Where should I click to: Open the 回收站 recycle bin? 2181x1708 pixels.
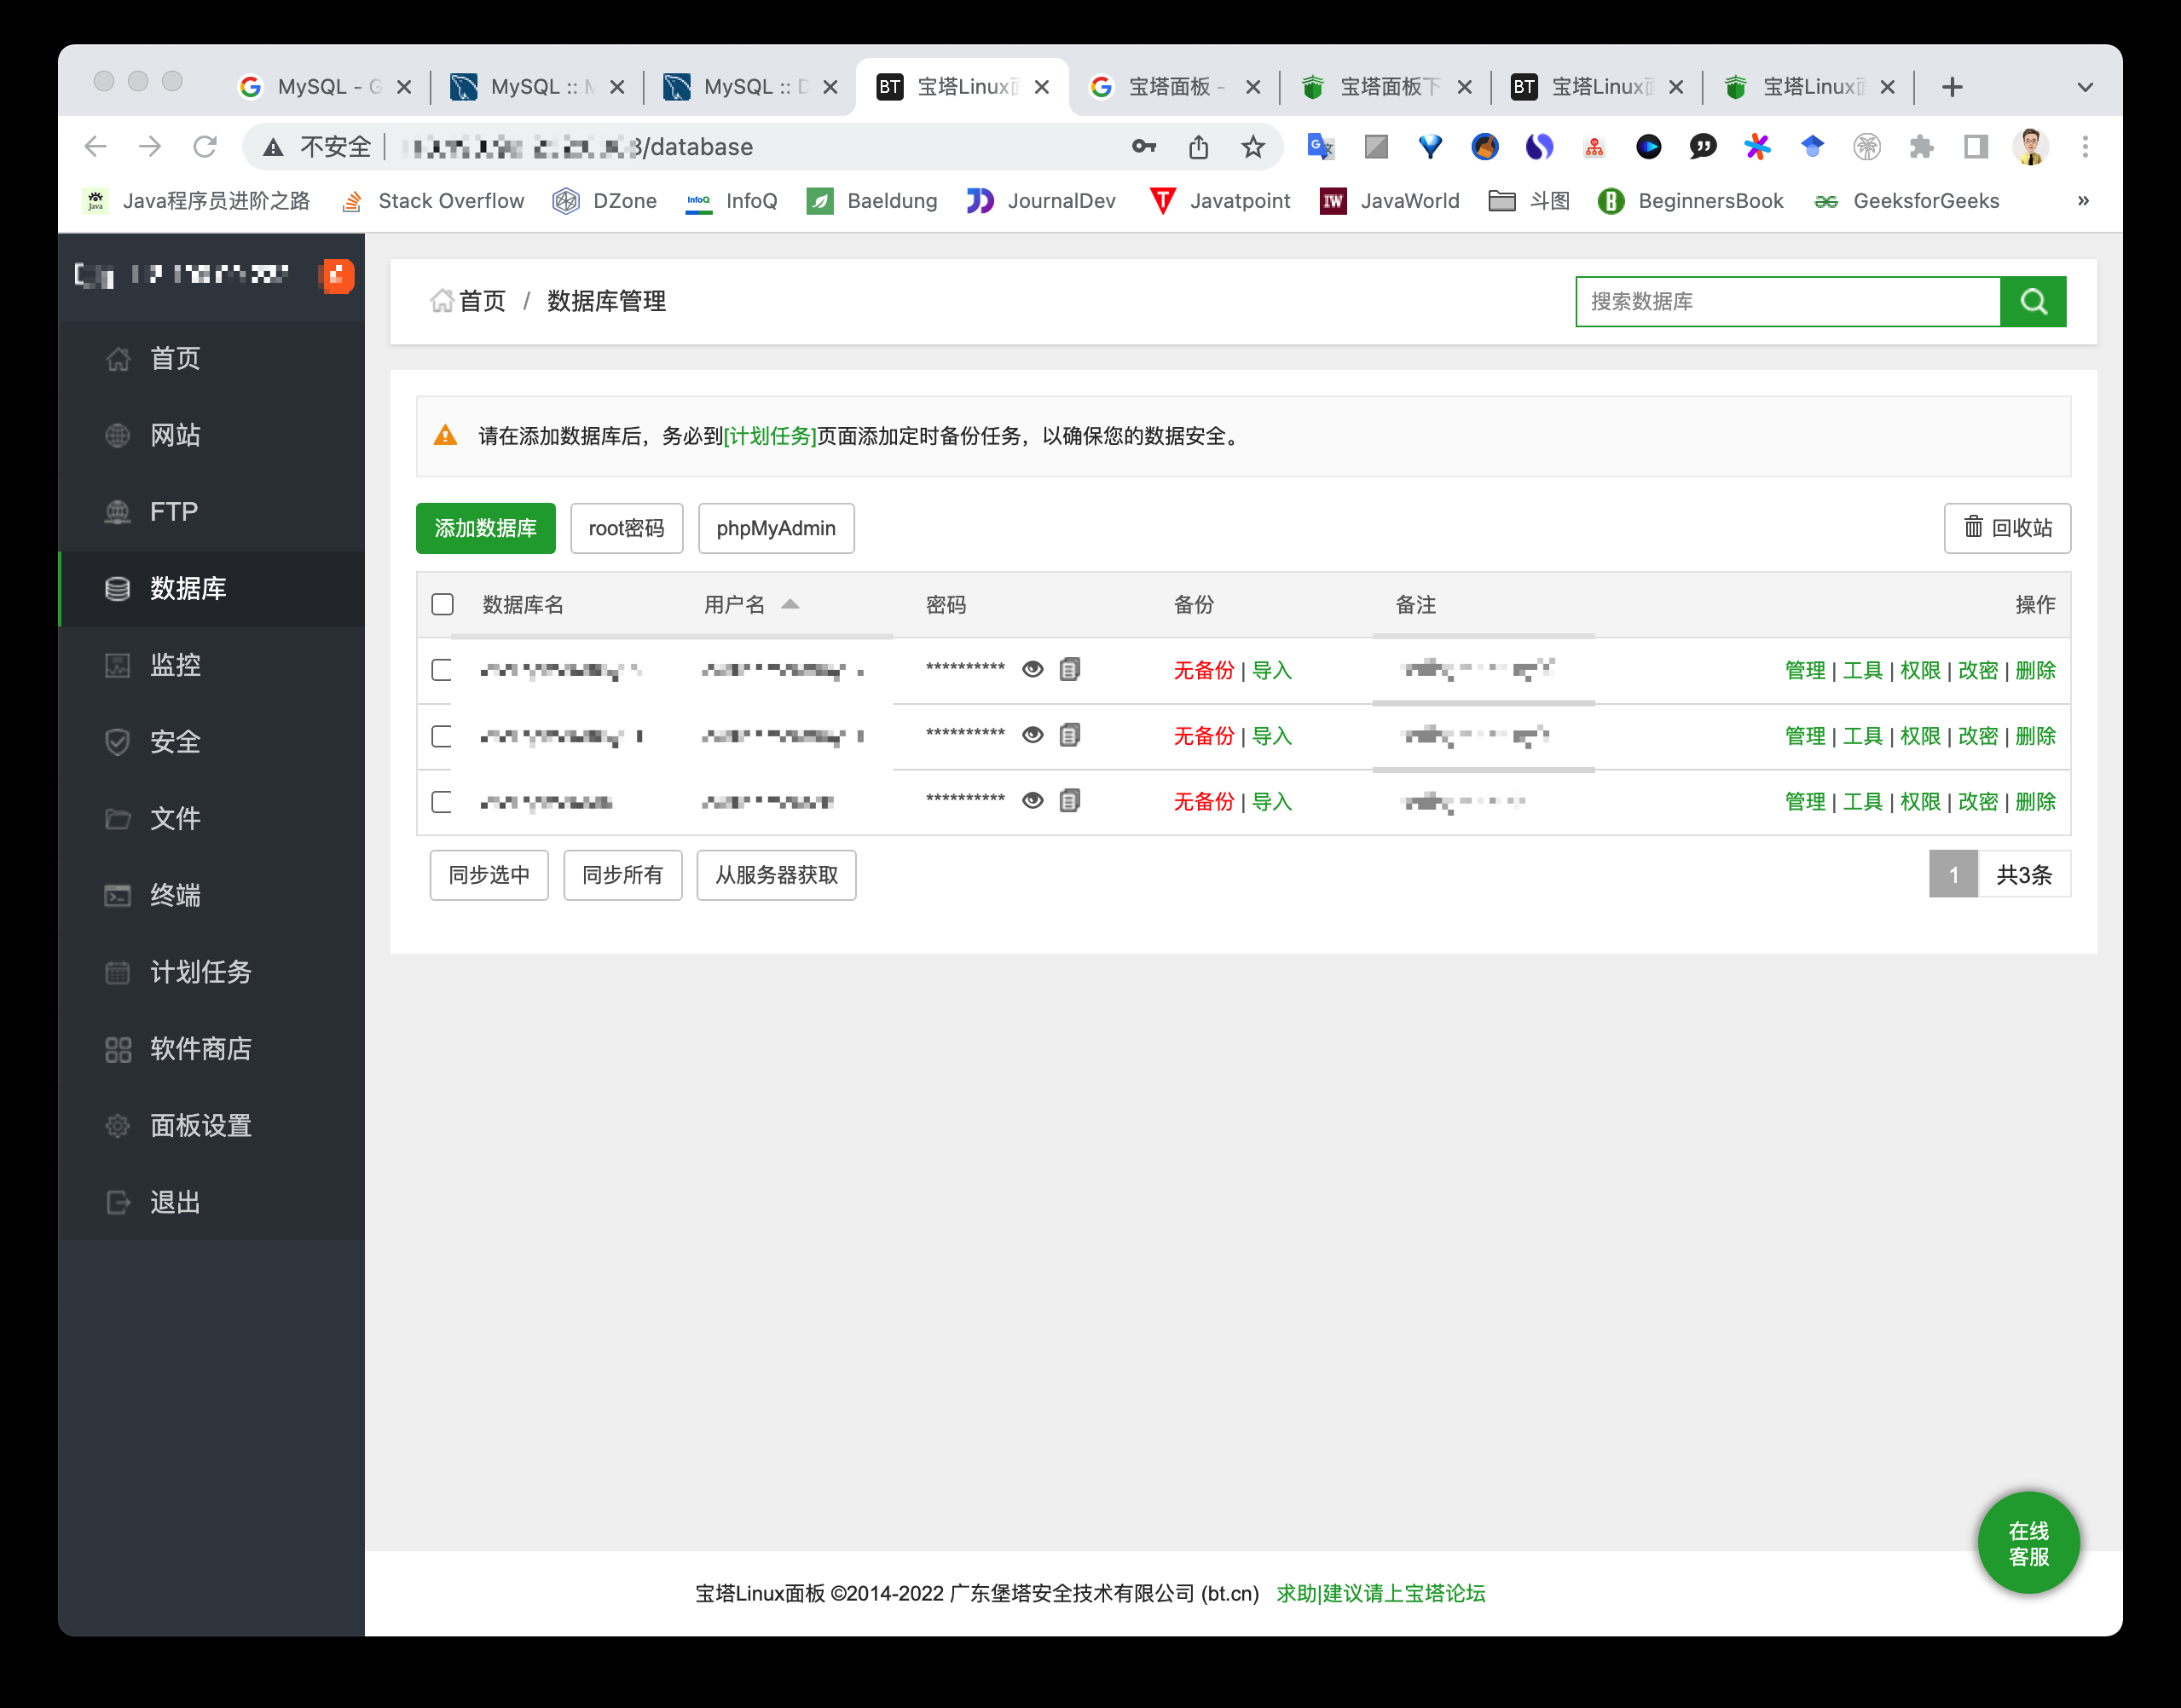(x=2006, y=528)
